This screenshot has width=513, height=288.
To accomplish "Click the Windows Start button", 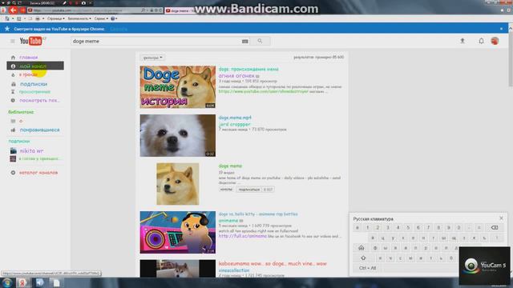I will click(x=7, y=282).
